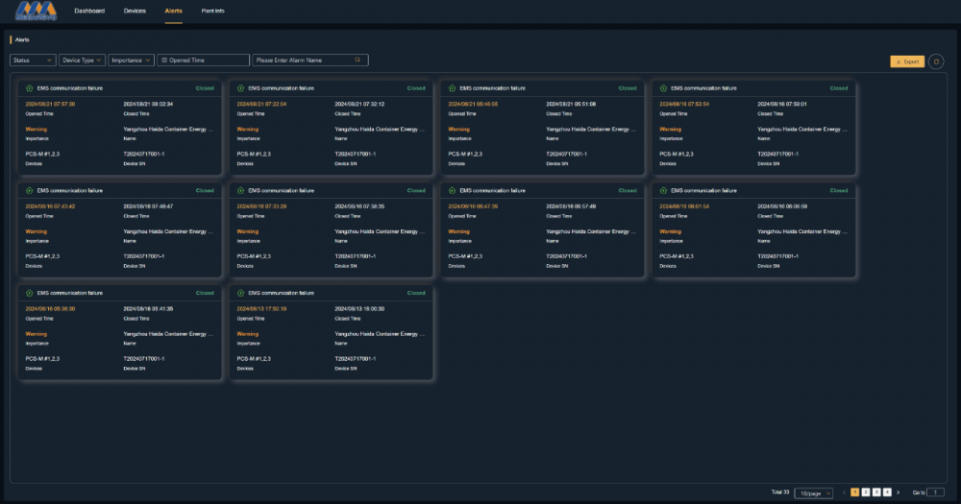Open the Importance filter dropdown
Image resolution: width=961 pixels, height=504 pixels.
(x=131, y=60)
